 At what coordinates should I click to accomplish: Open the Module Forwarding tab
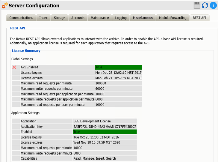point(172,18)
